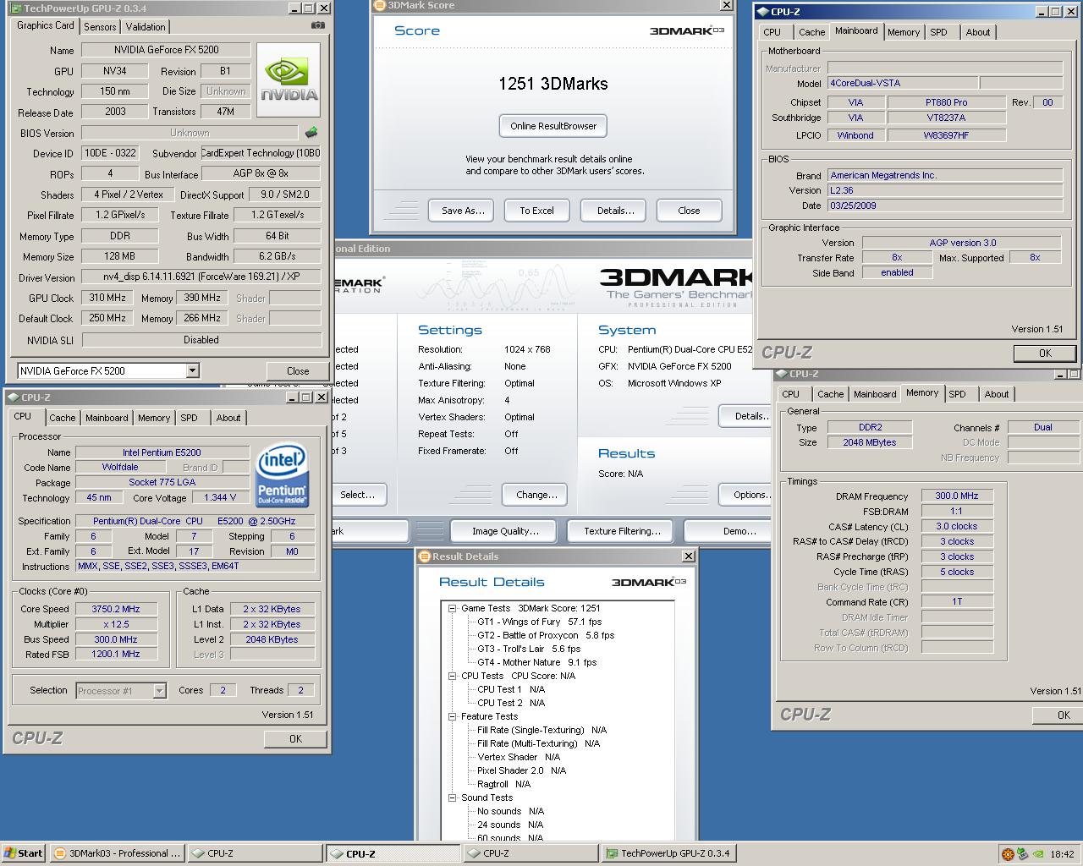The width and height of the screenshot is (1083, 866).
Task: Select the Vertex Shader tree row
Action: point(519,757)
